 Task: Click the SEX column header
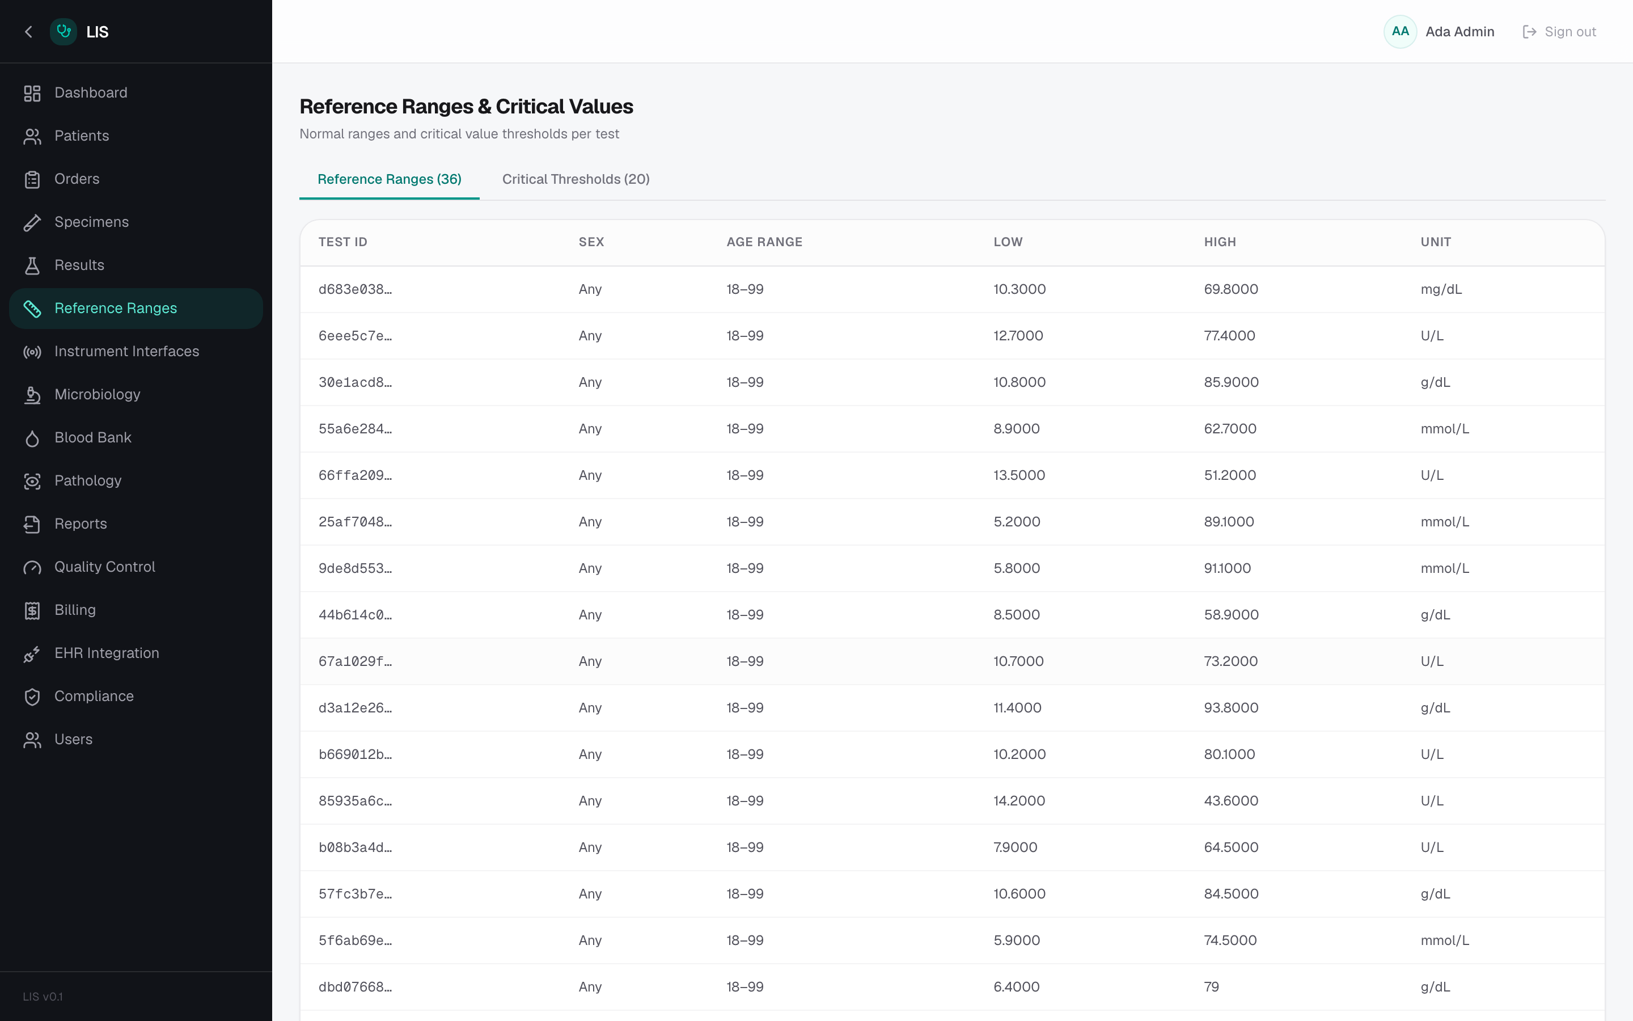click(x=591, y=242)
